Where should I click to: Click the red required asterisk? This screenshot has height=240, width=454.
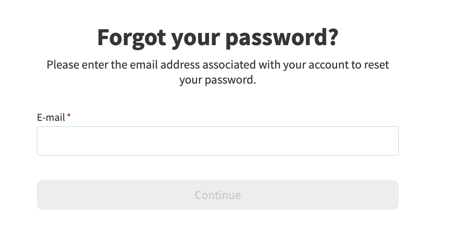69,116
